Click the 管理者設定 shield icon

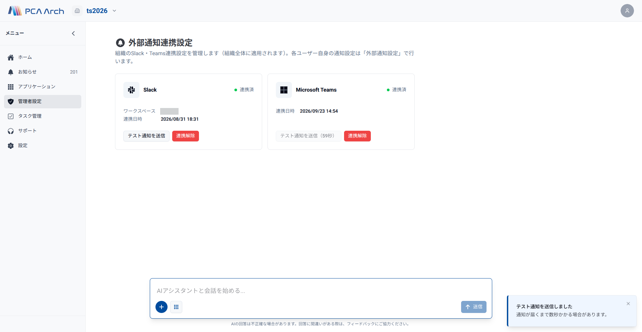click(11, 102)
